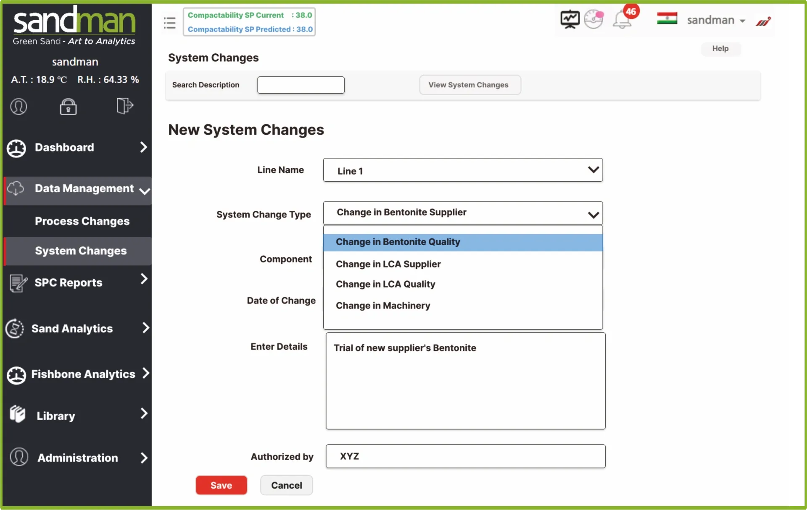Viewport: 807px width, 510px height.
Task: Click the red logo icon beside username
Action: tap(763, 21)
